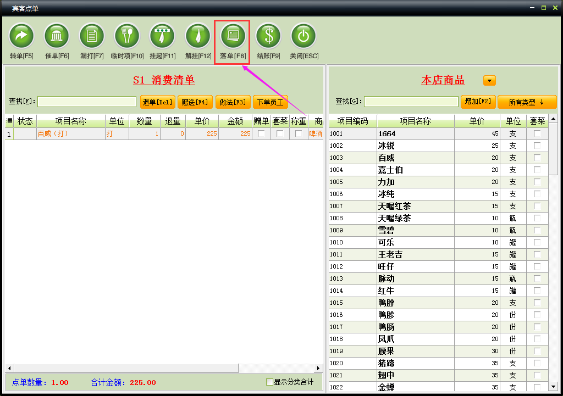Open the 临时项[F10] temporary item icon
The height and width of the screenshot is (396, 563).
pos(127,36)
